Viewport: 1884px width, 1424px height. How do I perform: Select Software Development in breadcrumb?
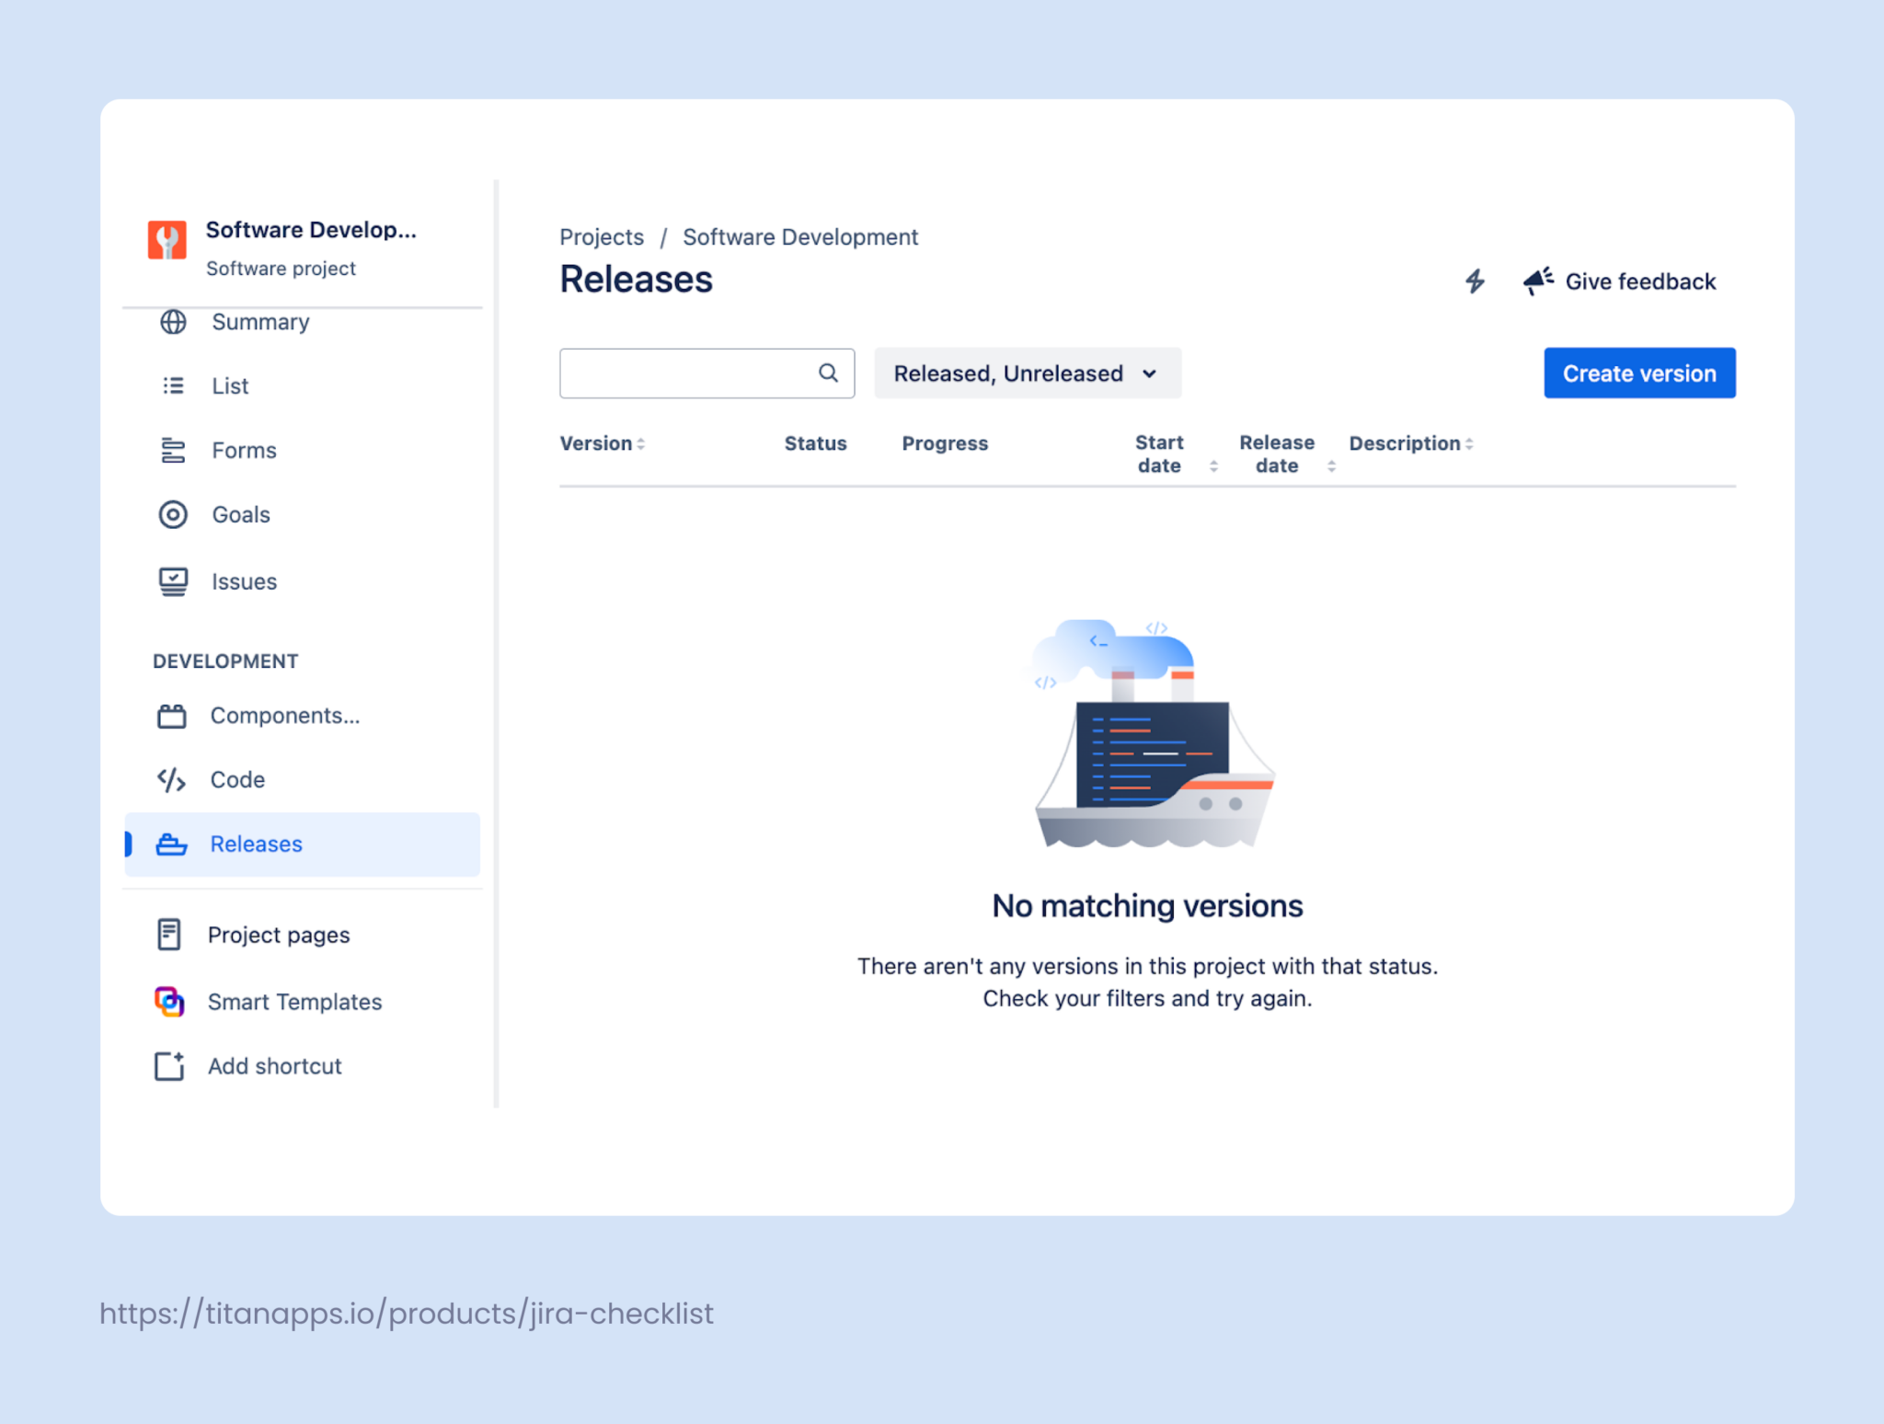799,236
